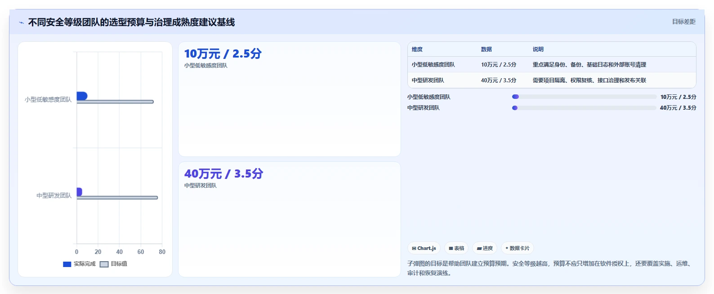Click the progress bar for 中型研发团队

[584, 108]
